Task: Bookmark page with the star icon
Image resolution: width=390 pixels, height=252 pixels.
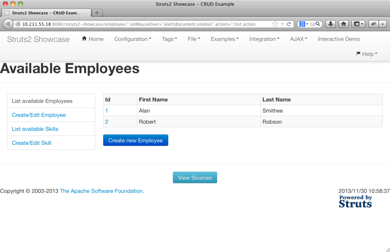Action: pos(275,24)
